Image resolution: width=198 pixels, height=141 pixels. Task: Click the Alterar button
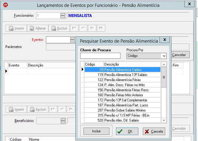tap(38, 28)
